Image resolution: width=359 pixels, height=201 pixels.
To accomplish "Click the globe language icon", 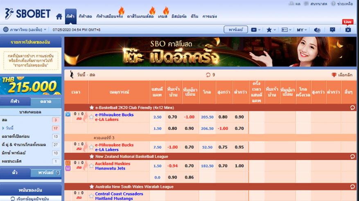I will click(6, 29).
